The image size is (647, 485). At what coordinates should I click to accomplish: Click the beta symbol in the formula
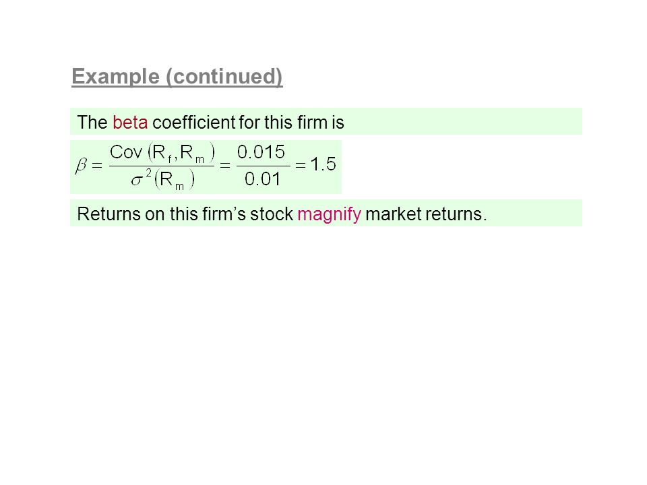(81, 166)
